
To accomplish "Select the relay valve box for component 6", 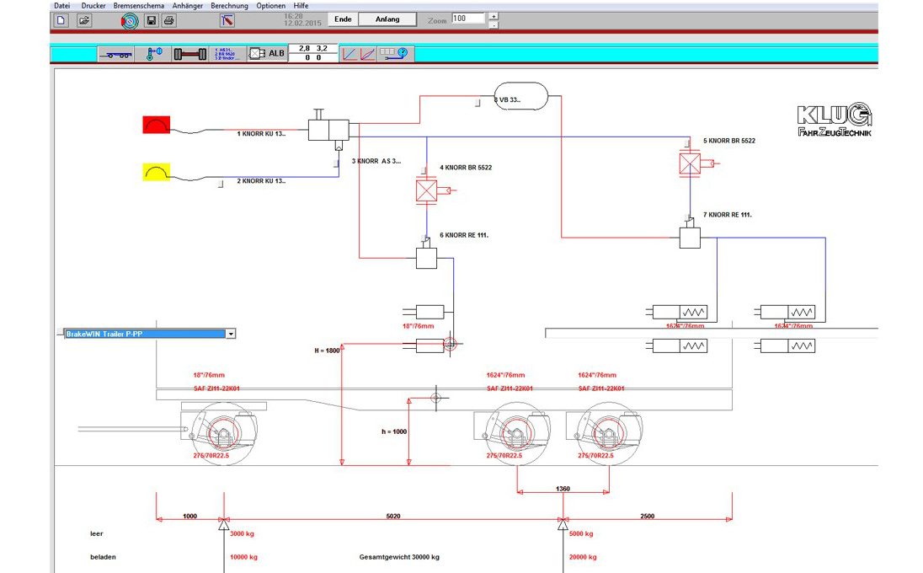I will click(426, 258).
